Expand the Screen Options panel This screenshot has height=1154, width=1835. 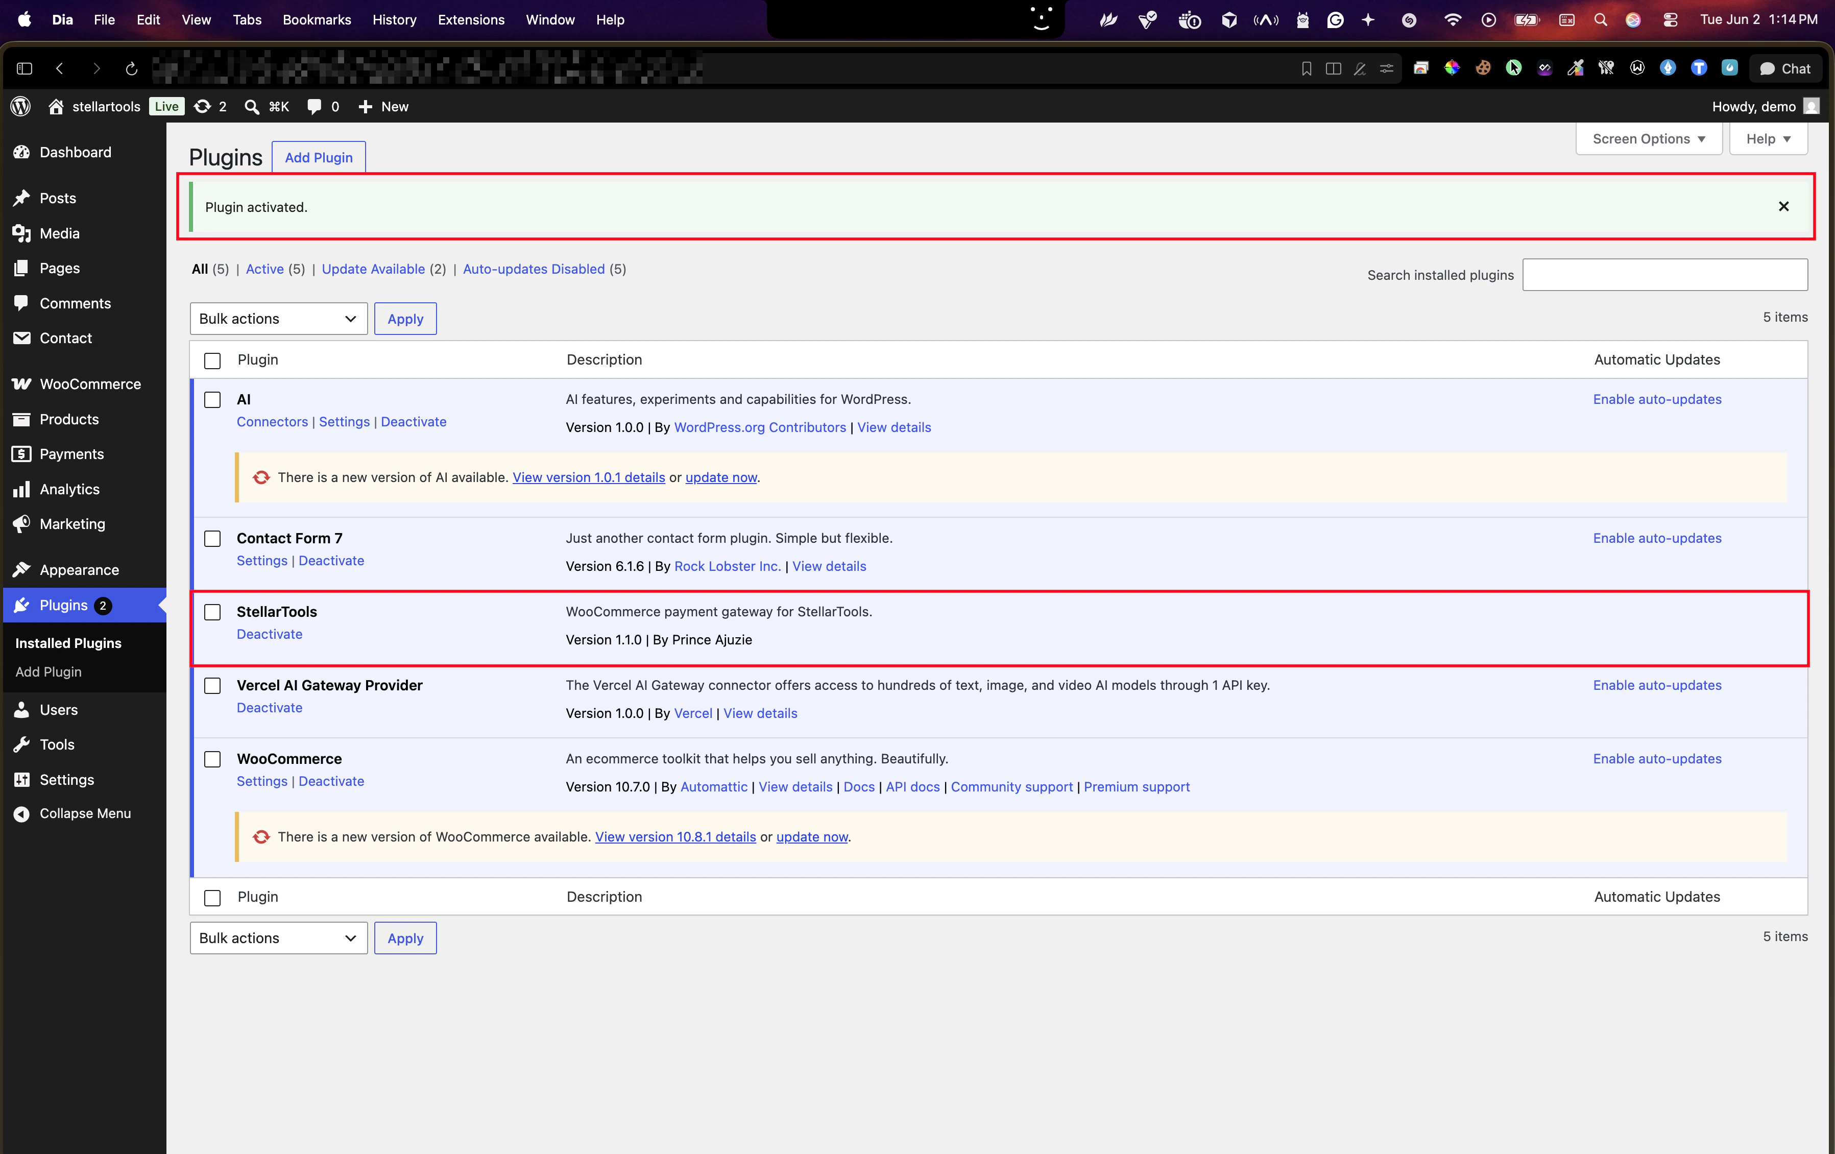1648,139
